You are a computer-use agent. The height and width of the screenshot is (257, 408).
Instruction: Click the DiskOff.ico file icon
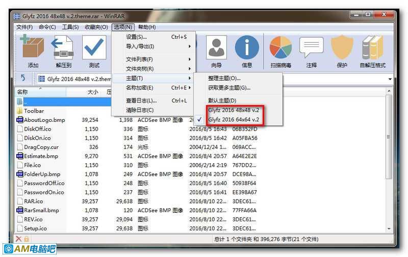20,129
